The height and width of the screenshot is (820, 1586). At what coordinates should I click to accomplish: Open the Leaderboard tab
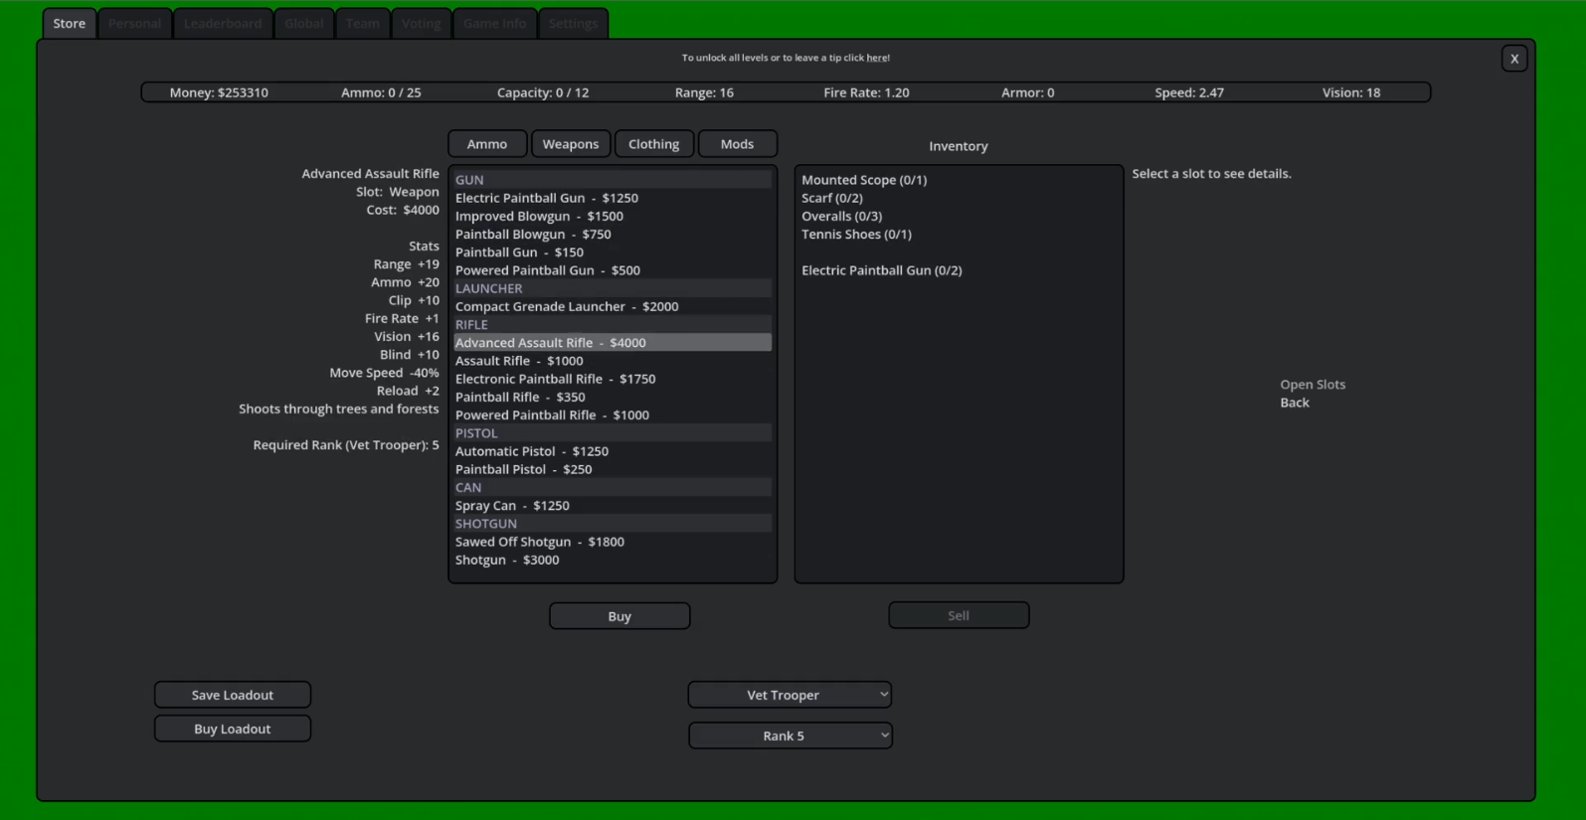tap(223, 23)
